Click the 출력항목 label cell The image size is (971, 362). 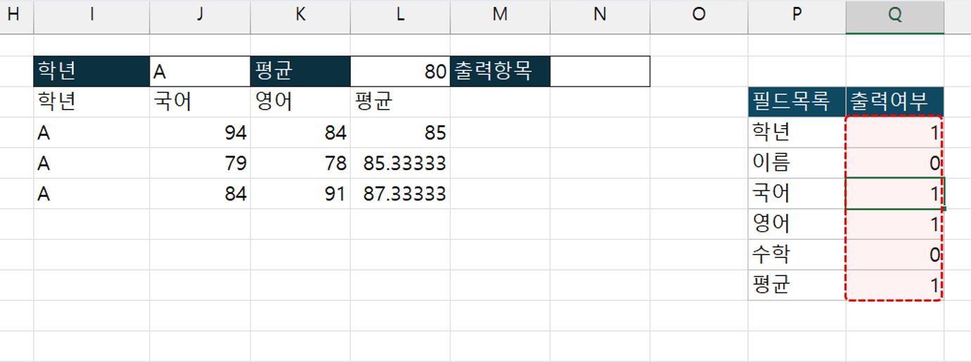(x=500, y=71)
